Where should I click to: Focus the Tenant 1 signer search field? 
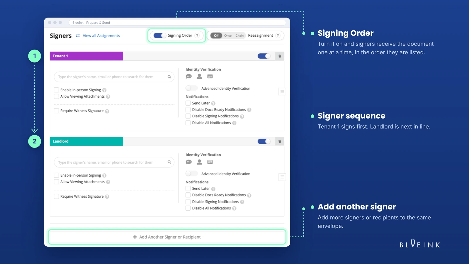point(114,77)
